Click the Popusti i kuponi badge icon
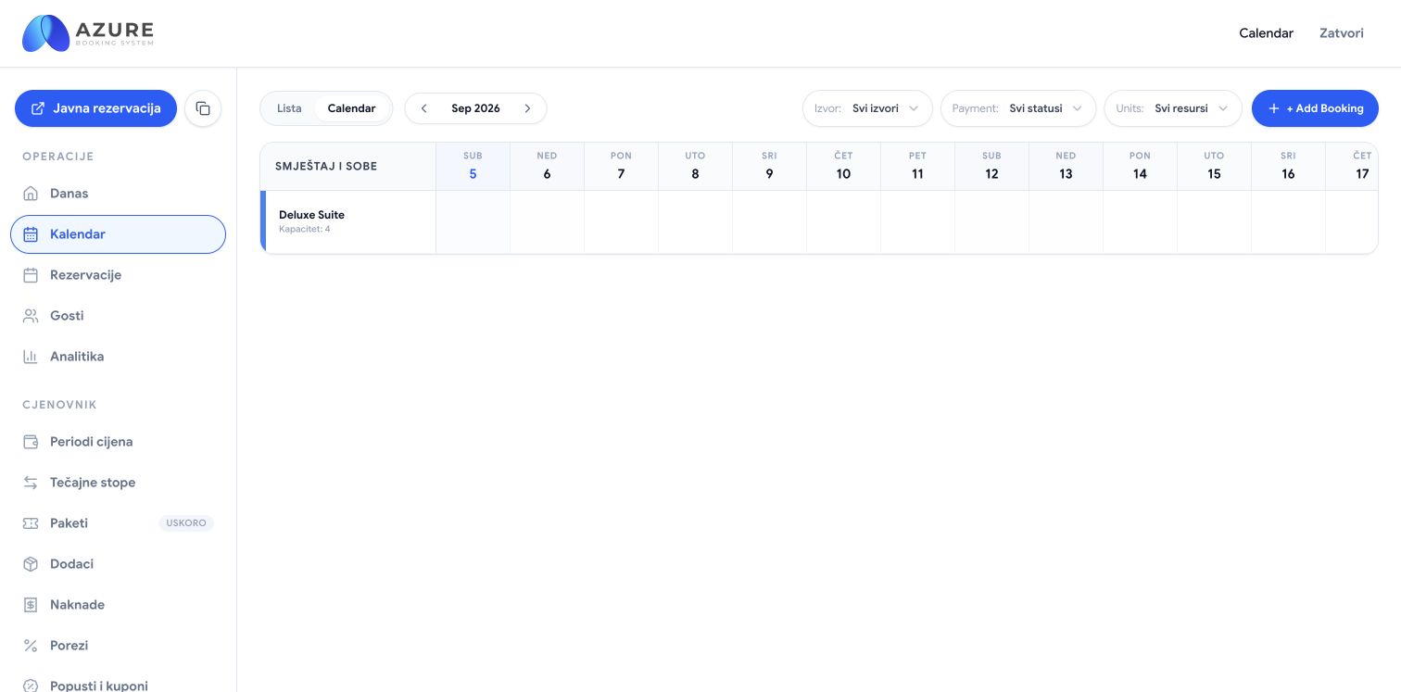This screenshot has width=1401, height=692. 31,686
